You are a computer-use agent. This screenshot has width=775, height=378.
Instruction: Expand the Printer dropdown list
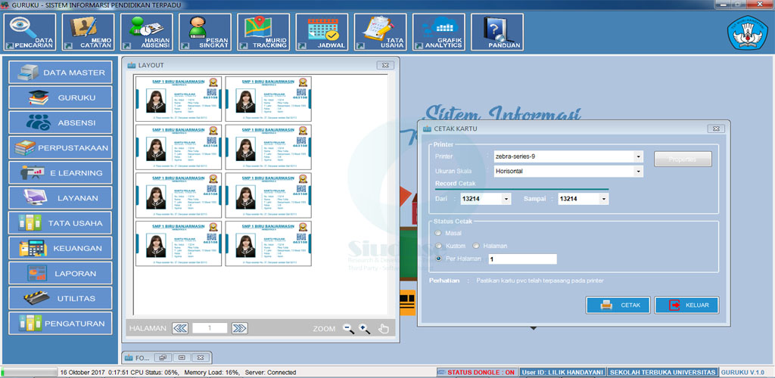pos(639,157)
